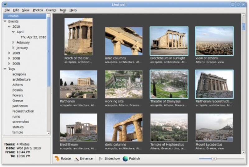The height and width of the screenshot is (167, 249).
Task: Start slideshow with the play icon
Action: [101, 159]
